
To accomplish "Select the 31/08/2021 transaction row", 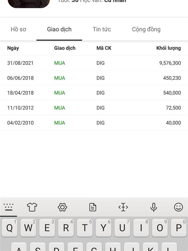I will tap(94, 63).
